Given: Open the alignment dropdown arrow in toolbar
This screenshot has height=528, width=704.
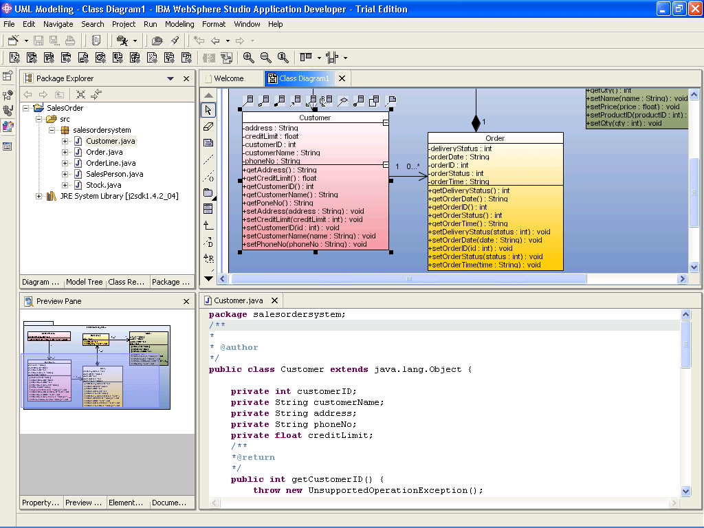Looking at the screenshot, I should click(x=319, y=58).
